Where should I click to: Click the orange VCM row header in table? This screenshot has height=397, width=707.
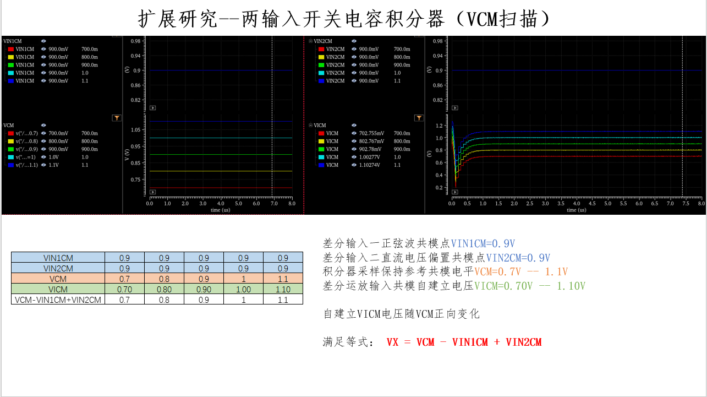(x=58, y=279)
